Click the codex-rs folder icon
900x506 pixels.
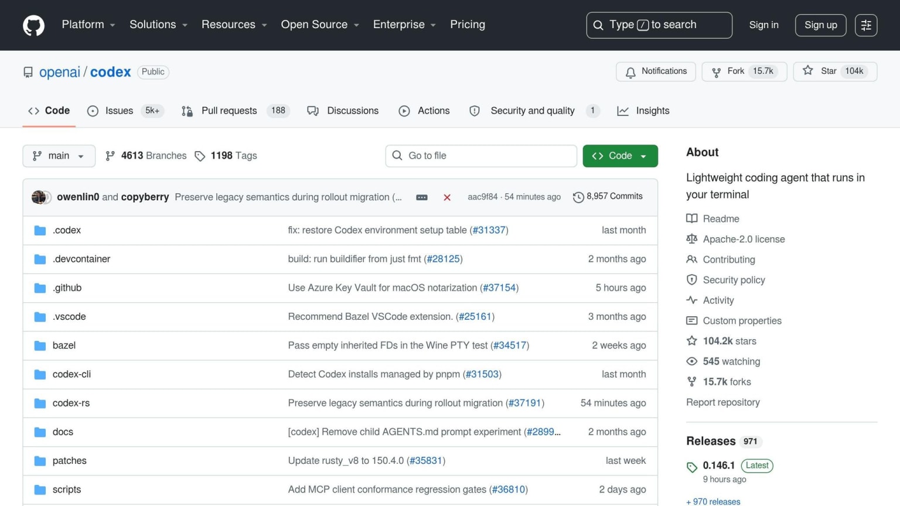click(x=40, y=404)
